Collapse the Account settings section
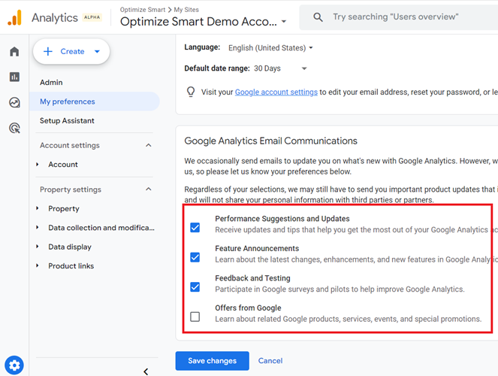The width and height of the screenshot is (498, 376). click(148, 145)
